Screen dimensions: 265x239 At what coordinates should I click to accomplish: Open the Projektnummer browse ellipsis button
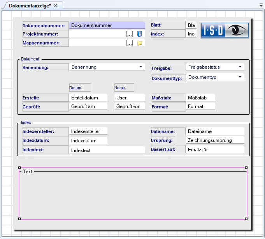pos(130,34)
